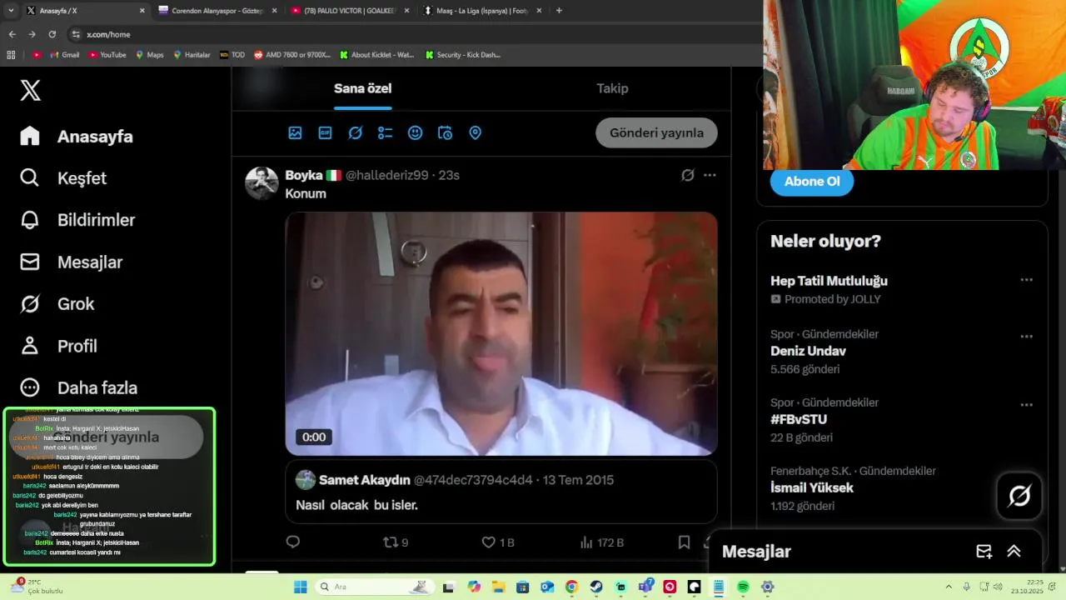Add location tag to the post
This screenshot has height=600, width=1066.
coord(475,132)
